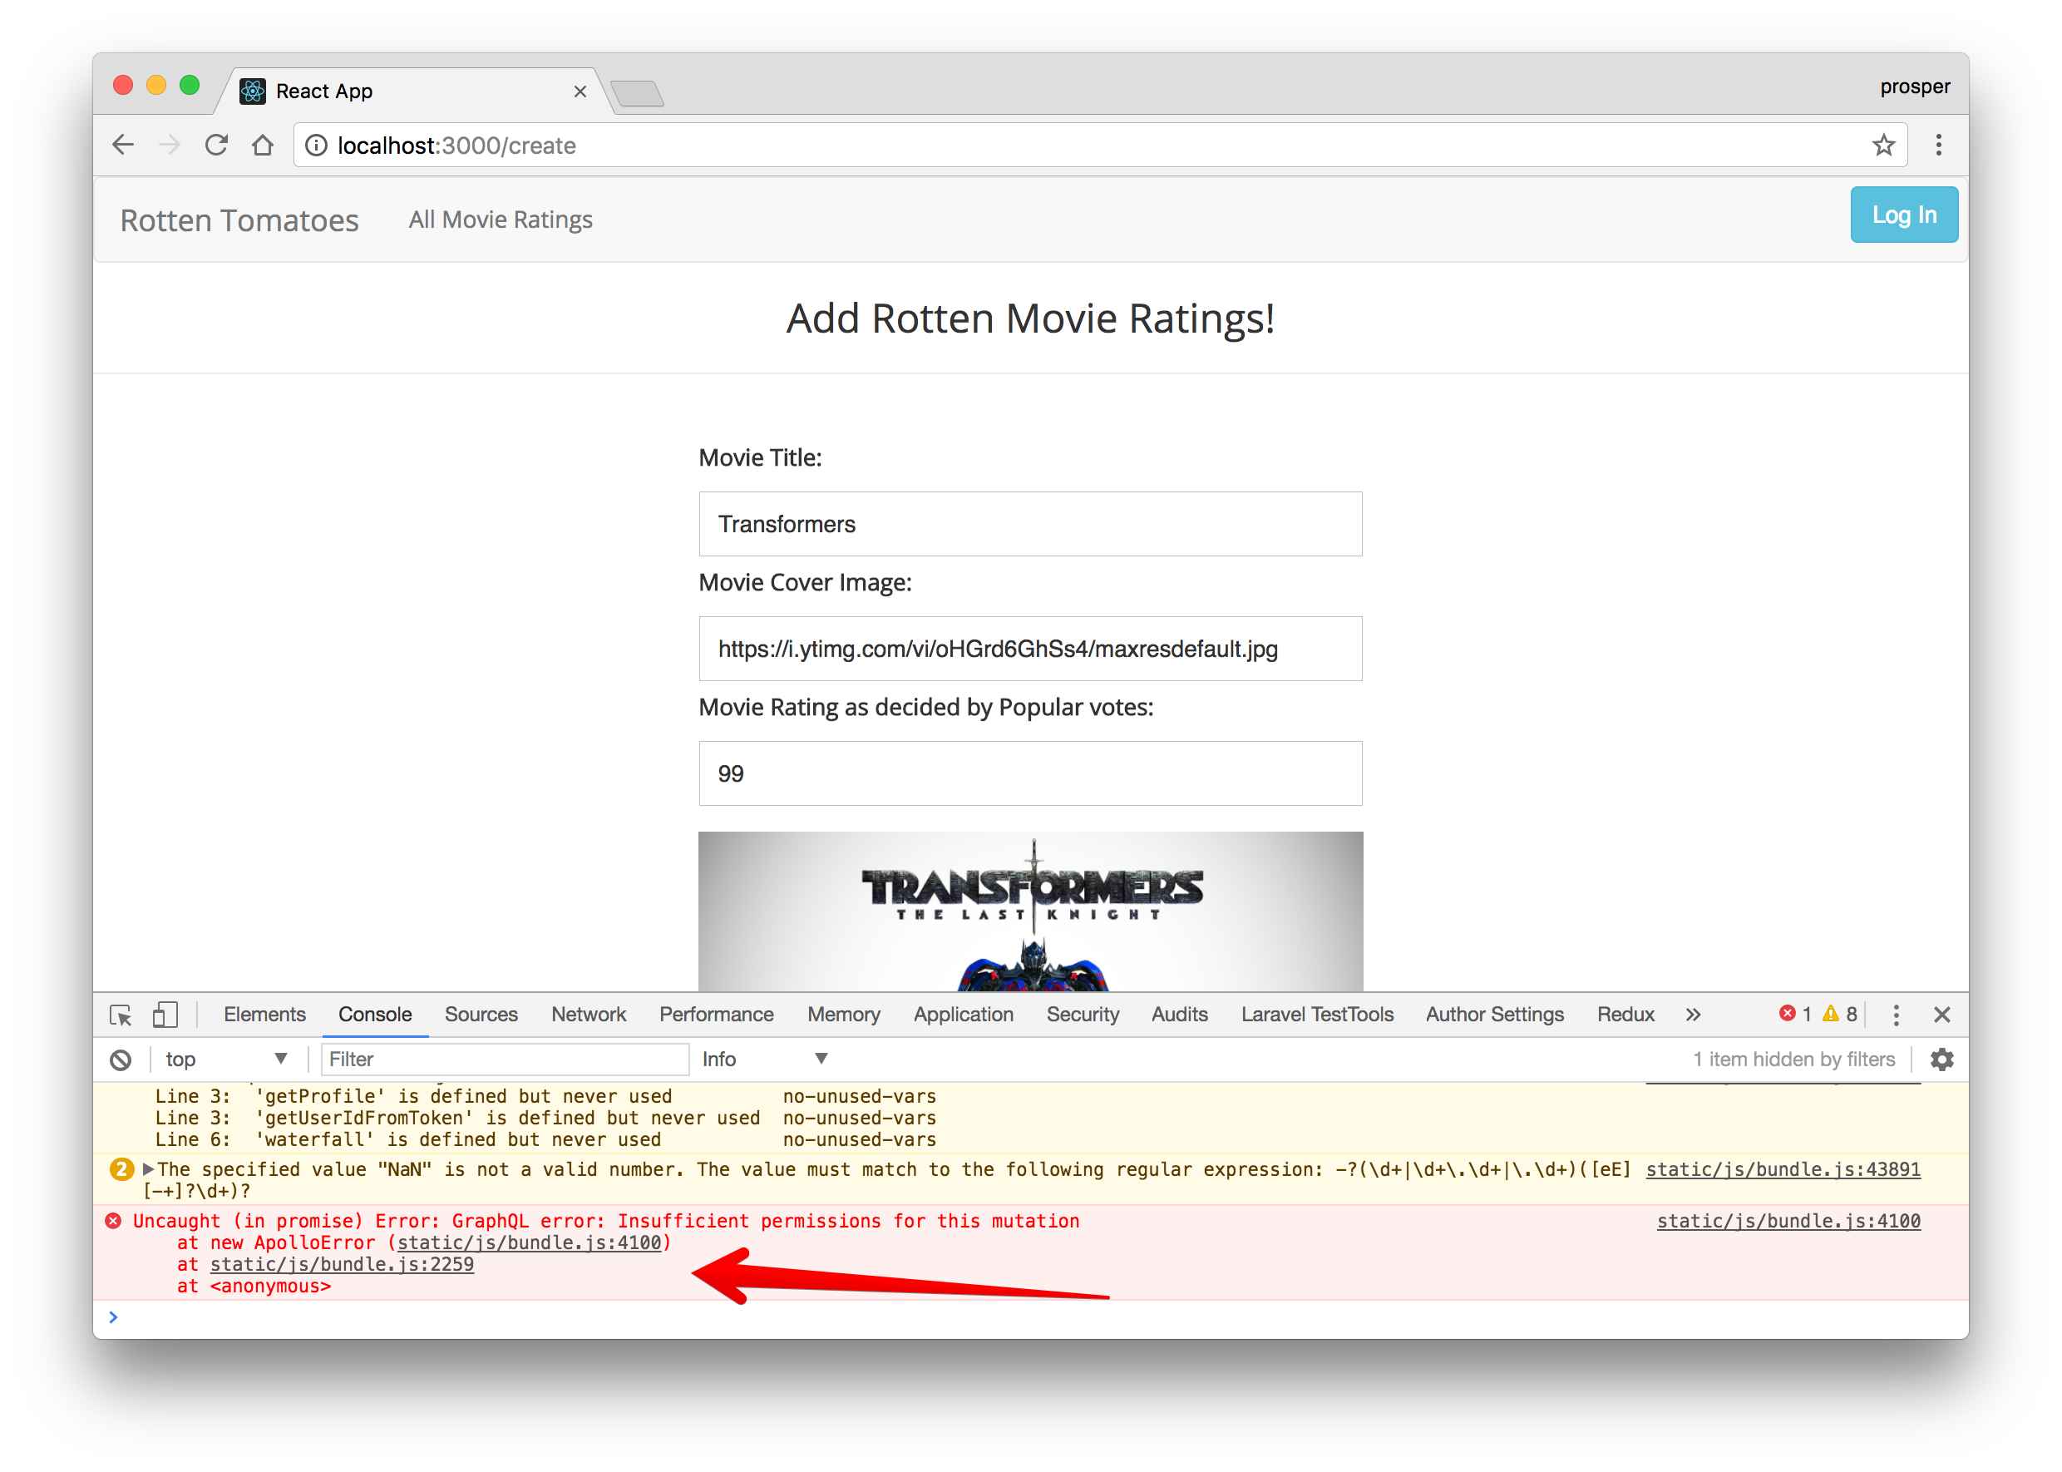This screenshot has height=1472, width=2062.
Task: Open DevTools customize three-dot menu
Action: 1896,1015
